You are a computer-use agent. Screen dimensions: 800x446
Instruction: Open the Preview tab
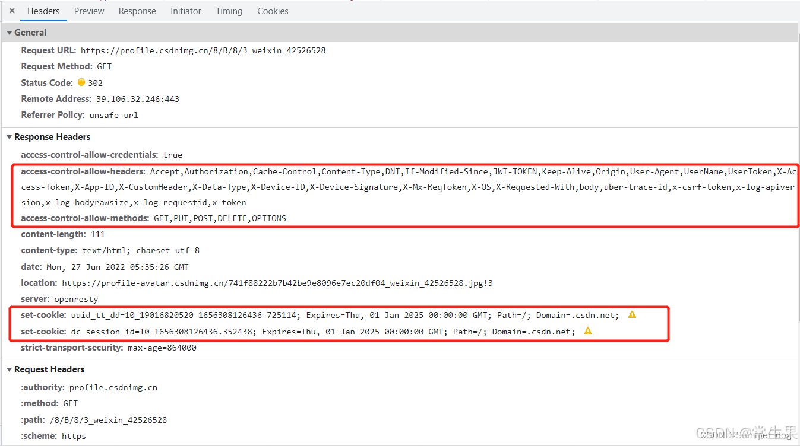[89, 11]
